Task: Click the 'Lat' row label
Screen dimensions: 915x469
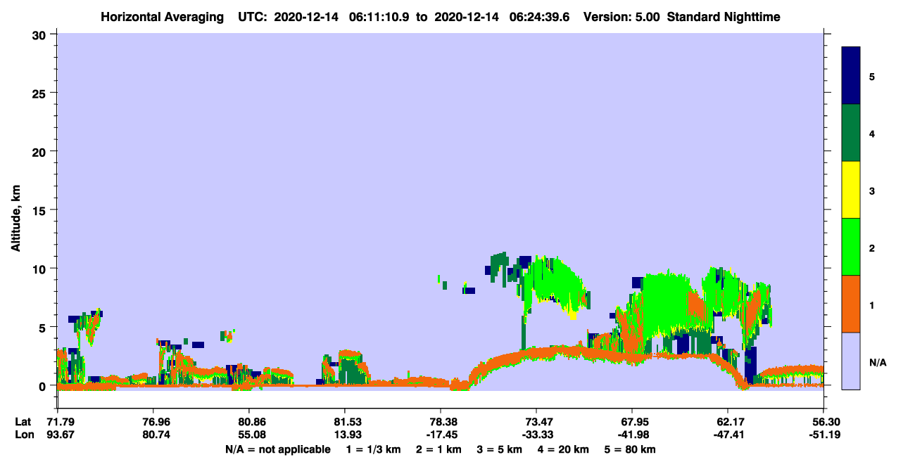Action: [23, 422]
